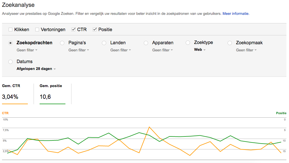The height and width of the screenshot is (163, 289).
Task: Select the Datums radio button
Action: tap(11, 62)
